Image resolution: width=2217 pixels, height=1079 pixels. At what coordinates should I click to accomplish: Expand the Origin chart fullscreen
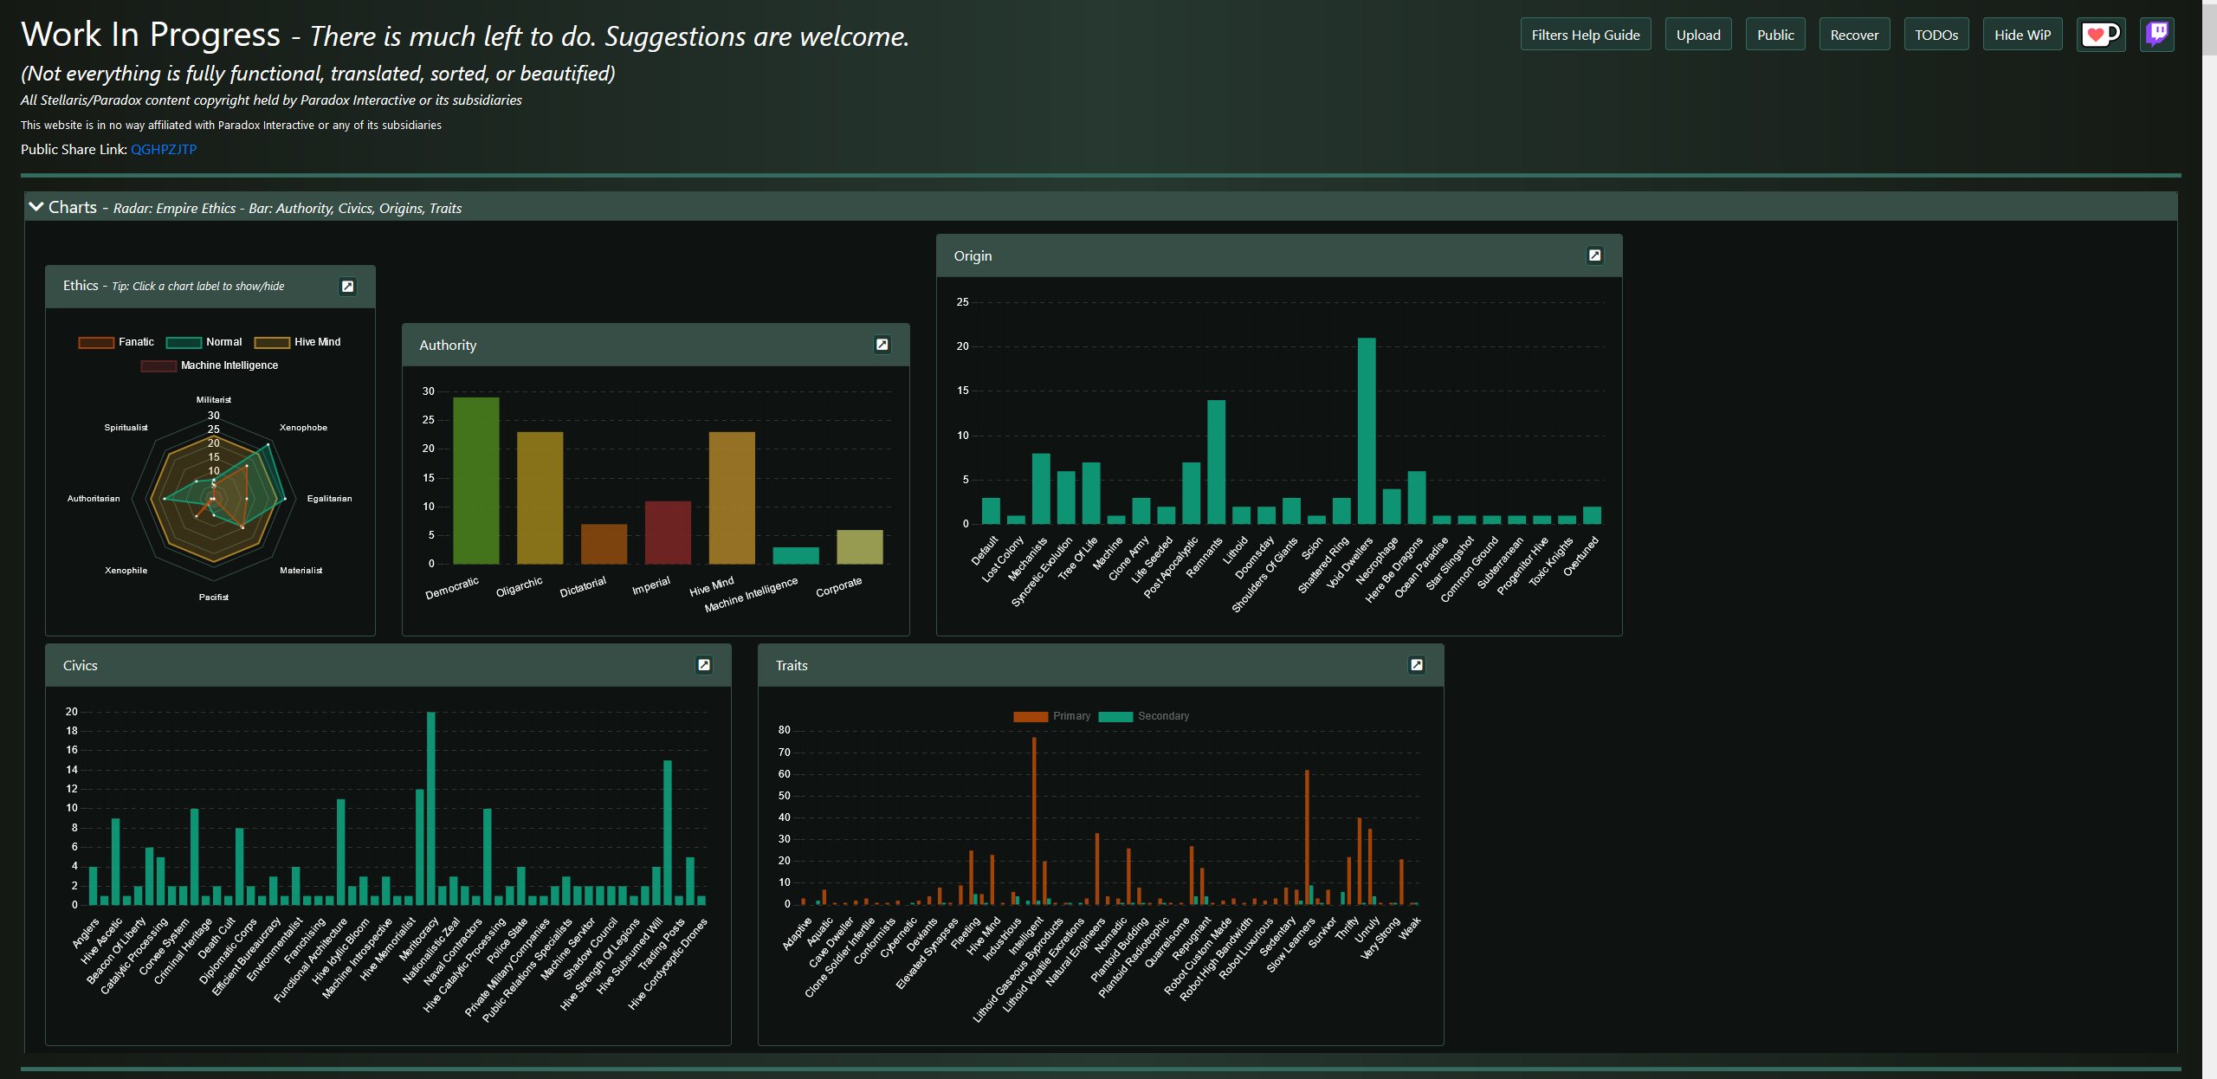coord(1595,256)
